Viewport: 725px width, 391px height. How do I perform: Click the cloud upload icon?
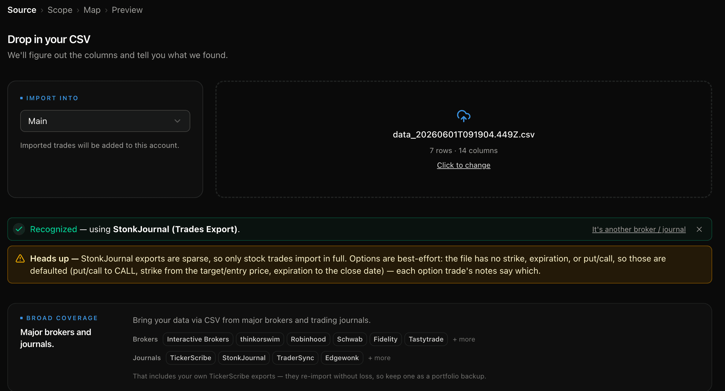pyautogui.click(x=463, y=116)
